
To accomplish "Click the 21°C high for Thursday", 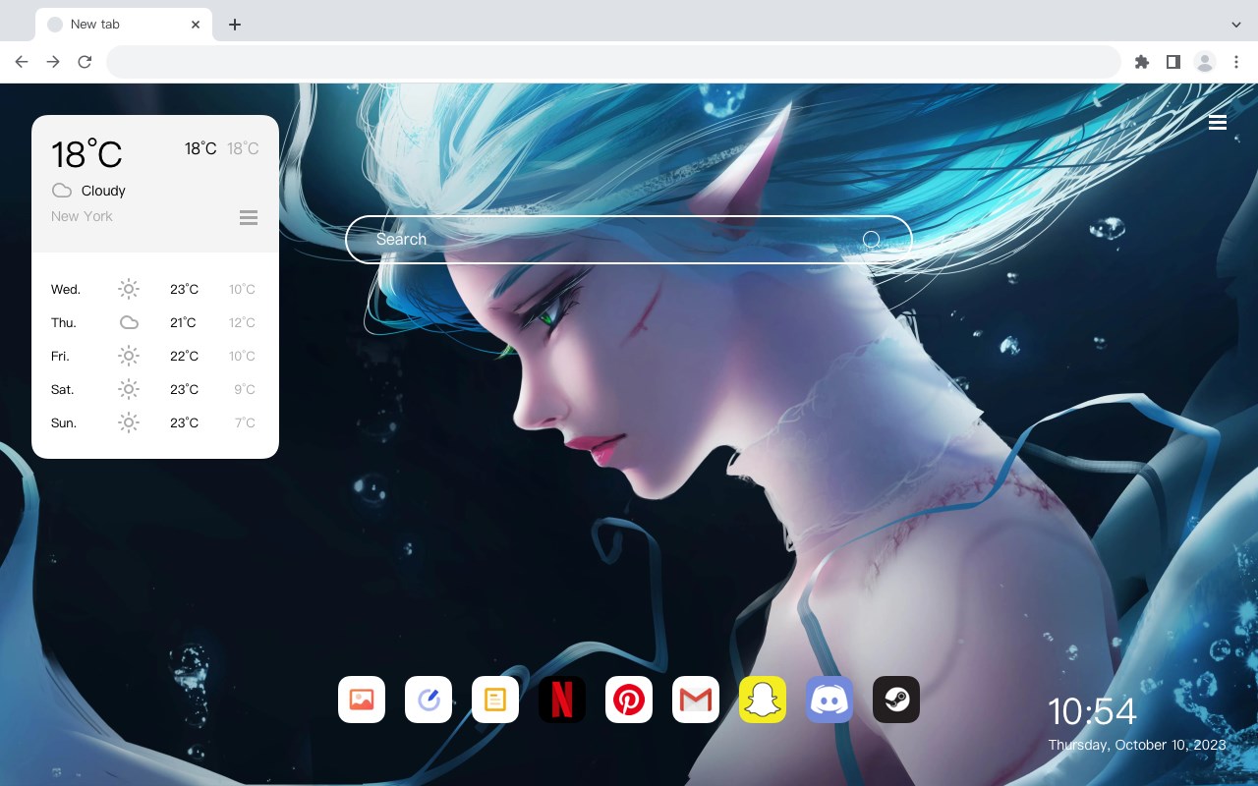I will (183, 322).
